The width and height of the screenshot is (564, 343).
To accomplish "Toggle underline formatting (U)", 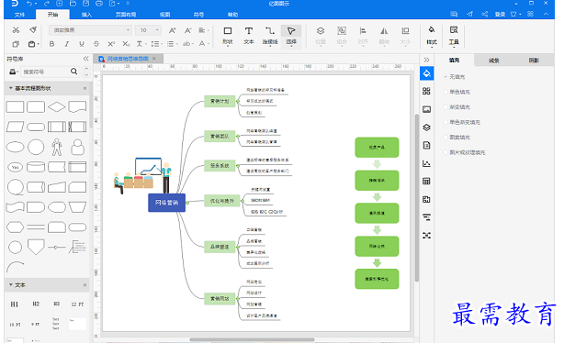I will coord(82,44).
